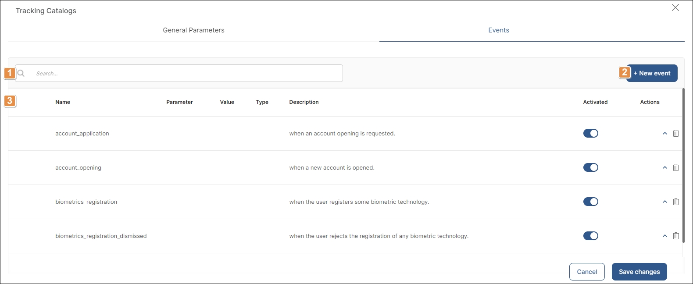693x284 pixels.
Task: Click description about rejecting biometric registration
Action: pos(379,236)
